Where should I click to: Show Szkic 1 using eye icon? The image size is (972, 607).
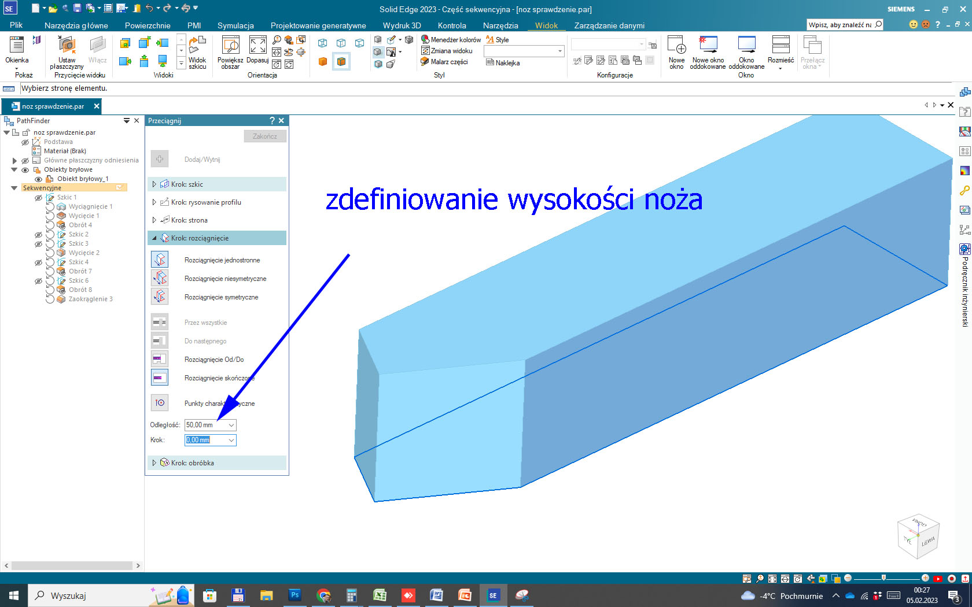point(39,198)
